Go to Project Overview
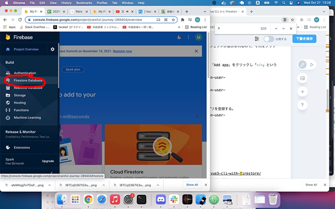This screenshot has height=209, width=335. pos(26,49)
